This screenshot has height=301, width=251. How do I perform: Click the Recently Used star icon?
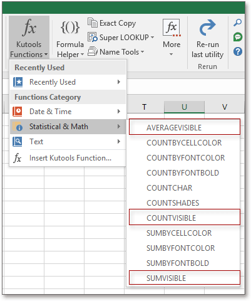tap(18, 82)
